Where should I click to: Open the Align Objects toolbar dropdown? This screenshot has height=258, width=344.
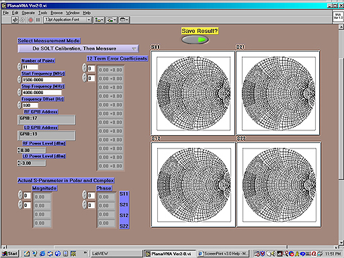99,20
